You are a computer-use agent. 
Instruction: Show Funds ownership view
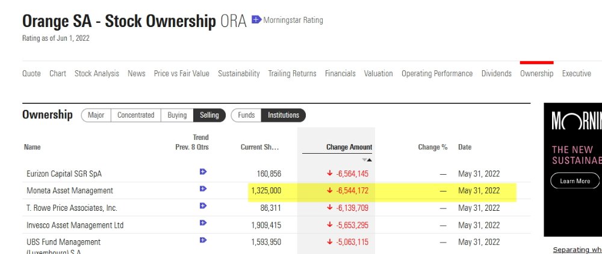(x=246, y=115)
